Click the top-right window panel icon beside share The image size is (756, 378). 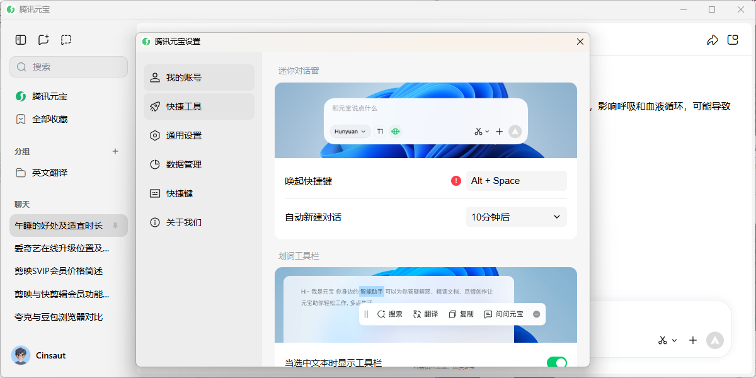[733, 40]
